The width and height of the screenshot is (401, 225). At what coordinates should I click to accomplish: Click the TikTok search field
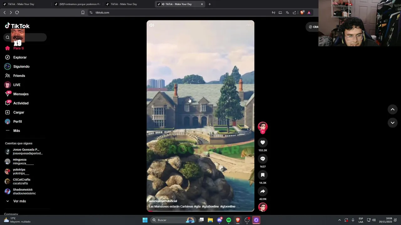click(x=25, y=37)
